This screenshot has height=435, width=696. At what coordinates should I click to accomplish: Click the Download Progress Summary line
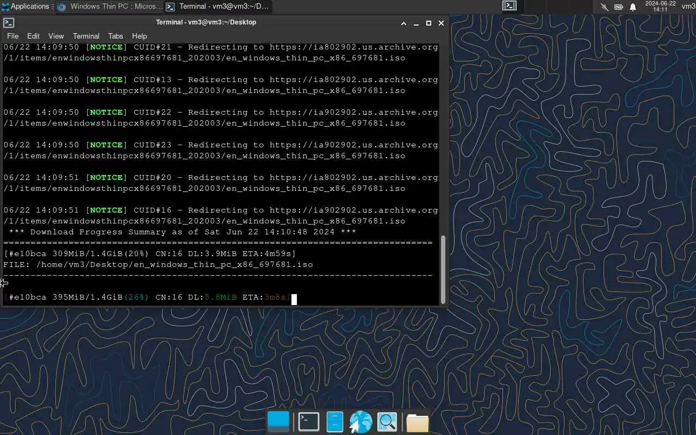182,232
